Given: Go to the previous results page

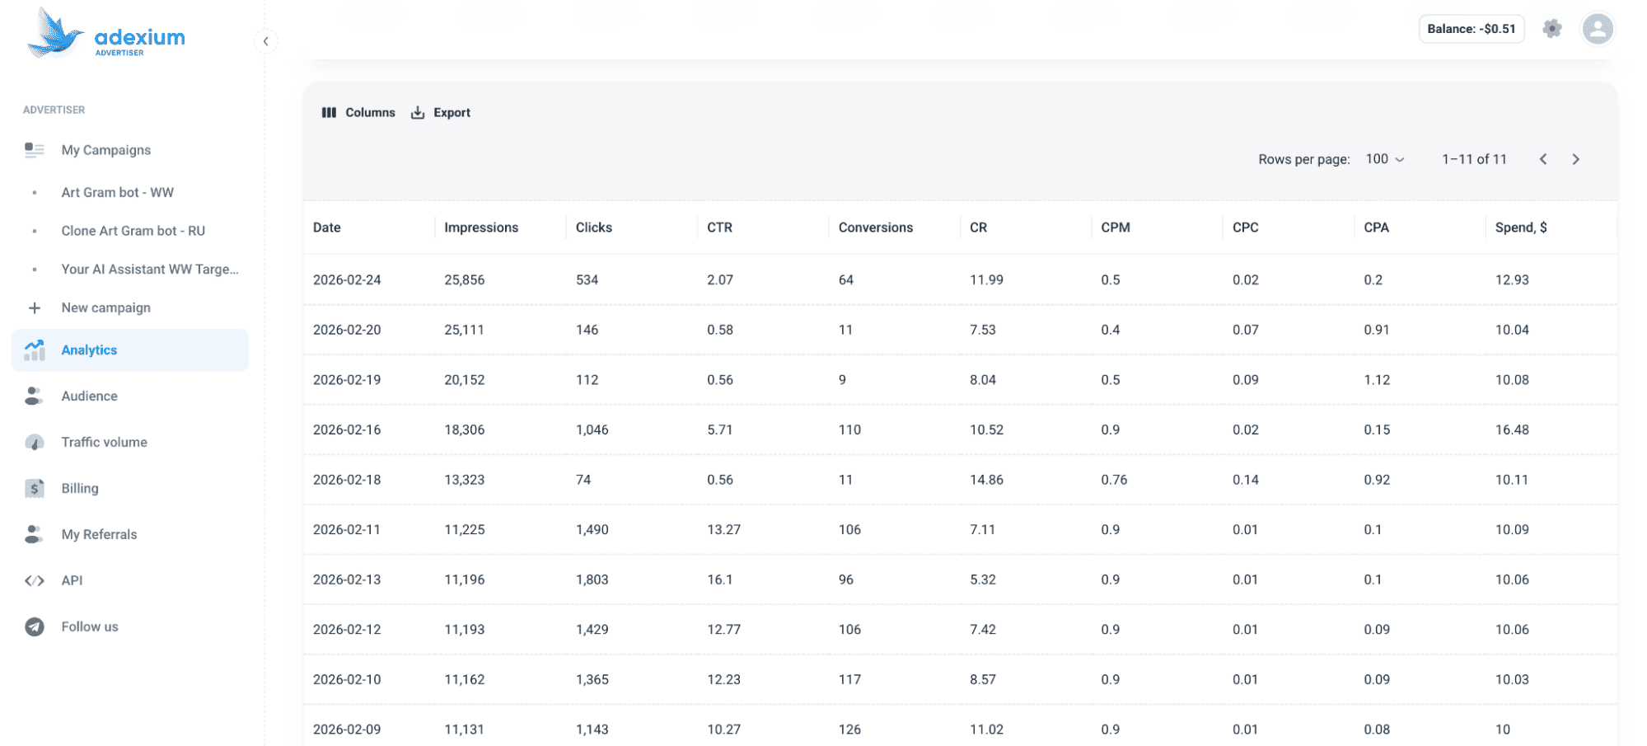Looking at the screenshot, I should pyautogui.click(x=1543, y=159).
